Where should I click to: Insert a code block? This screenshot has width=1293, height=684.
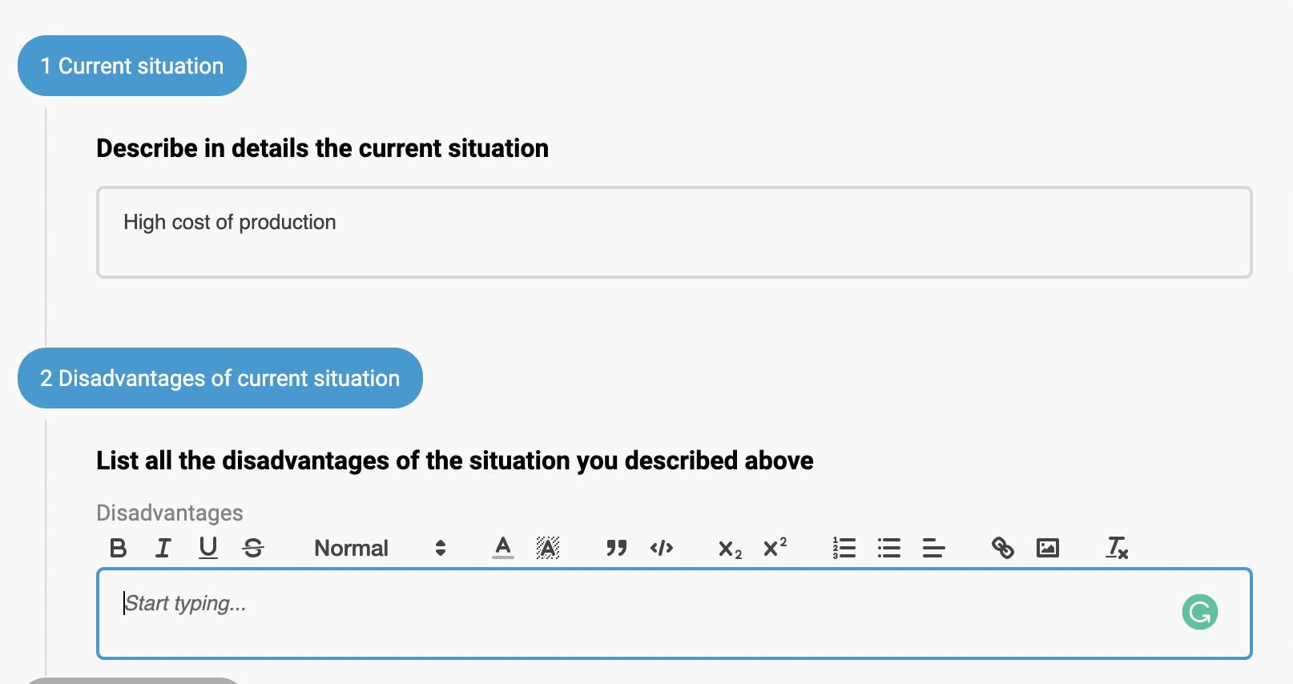[x=661, y=548]
